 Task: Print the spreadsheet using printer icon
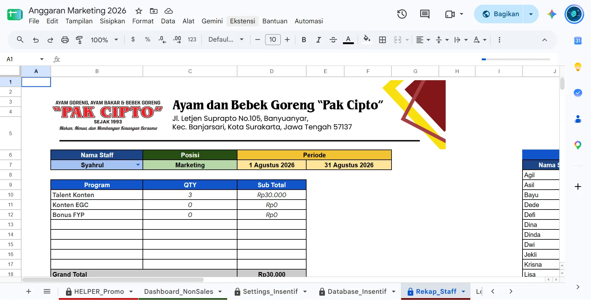(x=65, y=40)
